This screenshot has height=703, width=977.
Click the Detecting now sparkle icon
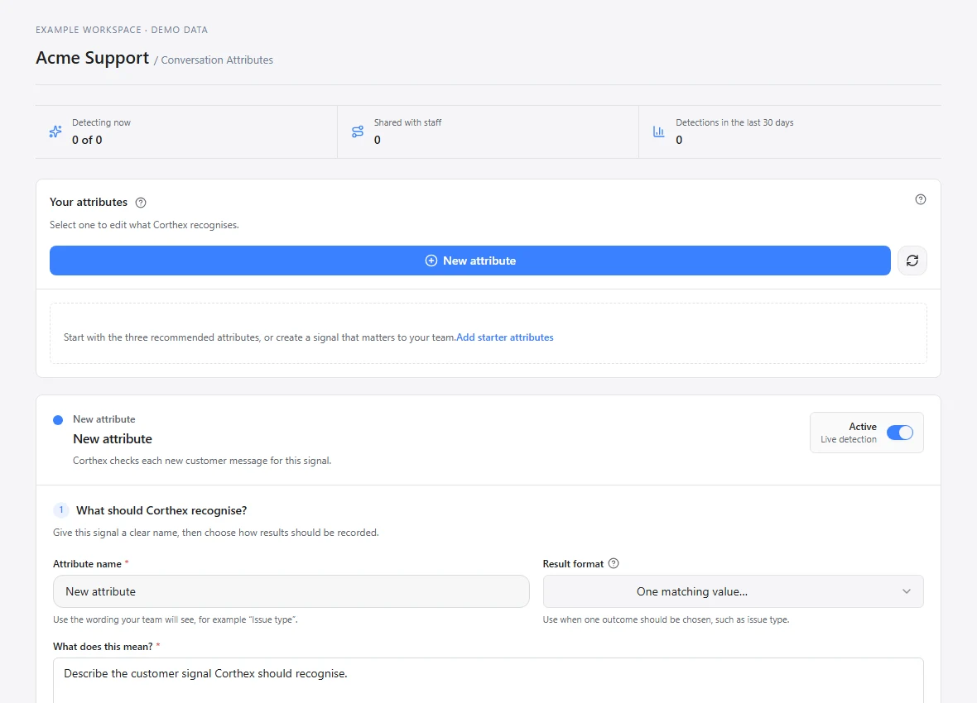[55, 132]
